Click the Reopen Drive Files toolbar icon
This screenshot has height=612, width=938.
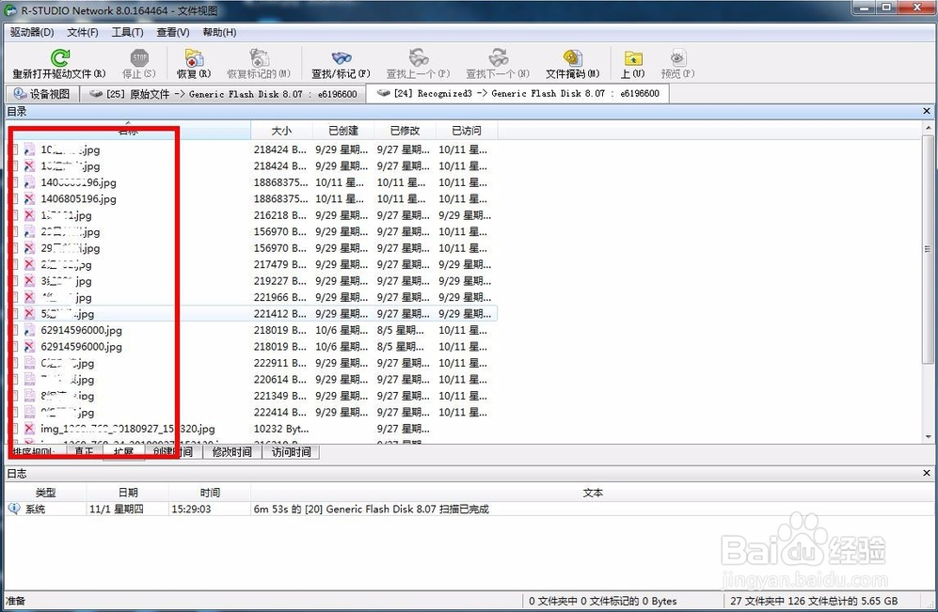[60, 58]
